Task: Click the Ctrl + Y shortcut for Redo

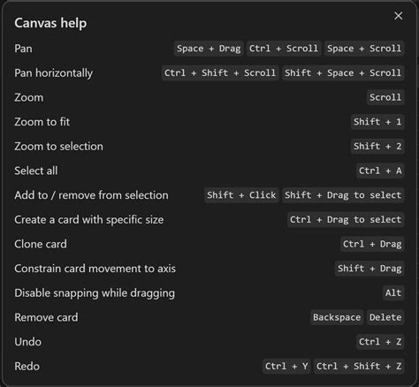Action: [286, 367]
